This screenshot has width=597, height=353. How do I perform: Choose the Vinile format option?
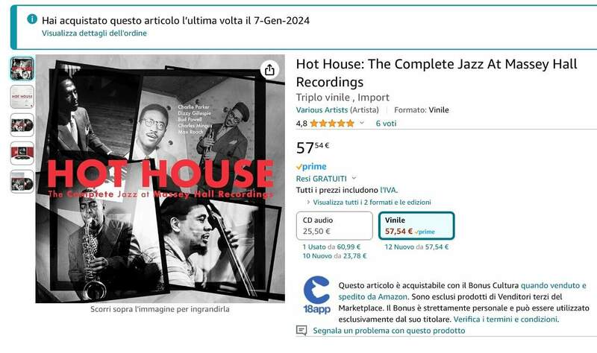(x=416, y=226)
